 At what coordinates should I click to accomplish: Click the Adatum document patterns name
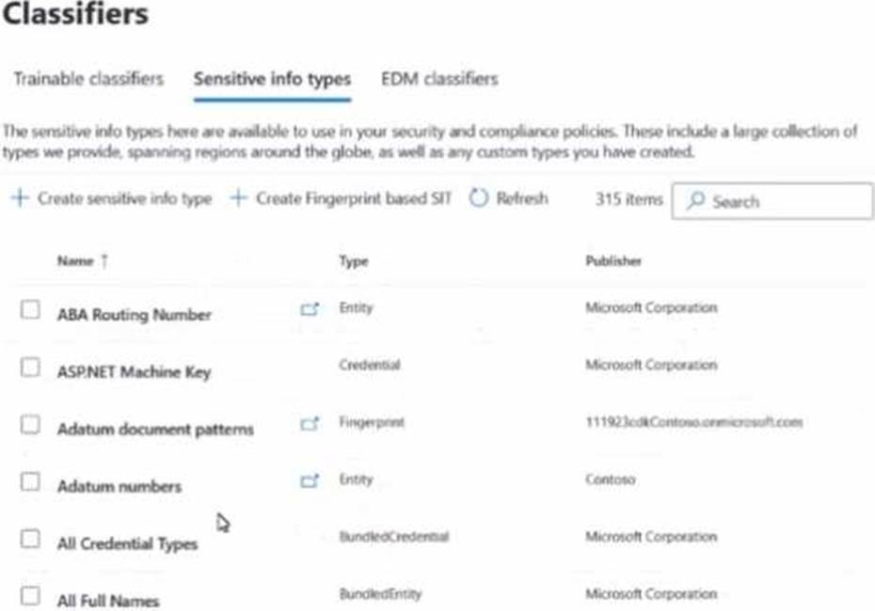(x=155, y=430)
